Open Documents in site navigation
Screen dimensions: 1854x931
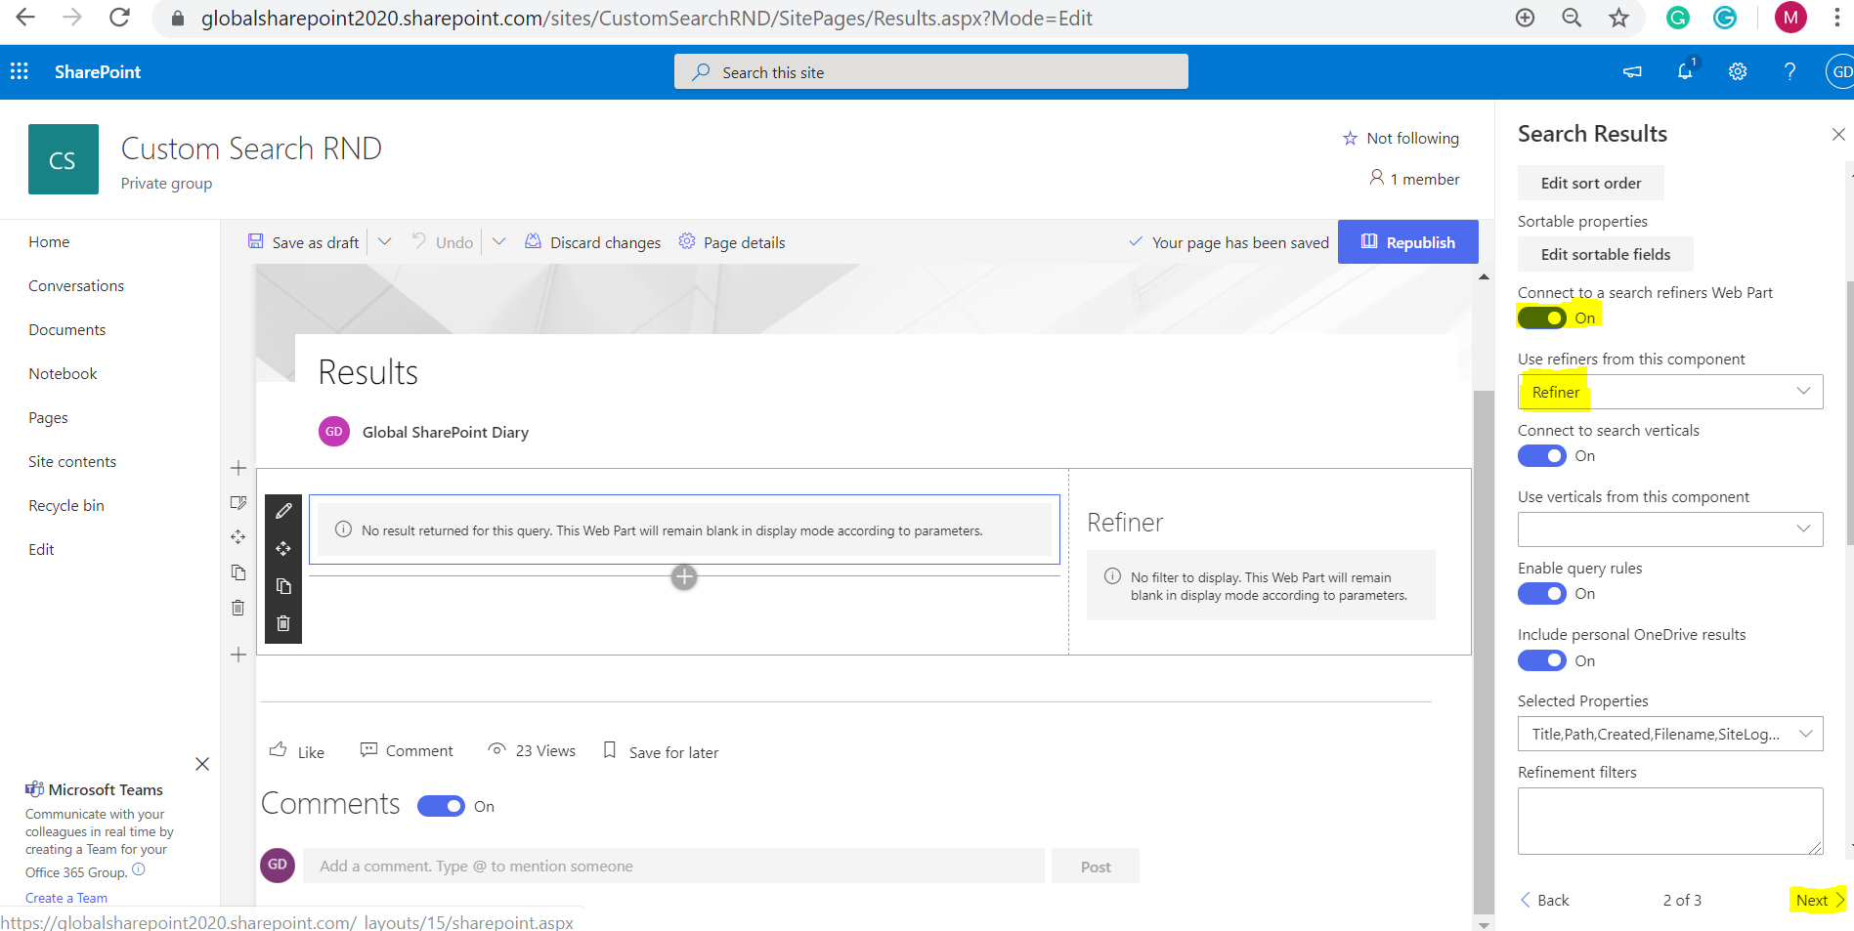pos(66,329)
